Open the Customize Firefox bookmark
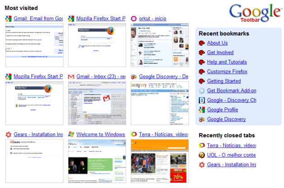The height and width of the screenshot is (188, 284). click(x=227, y=72)
